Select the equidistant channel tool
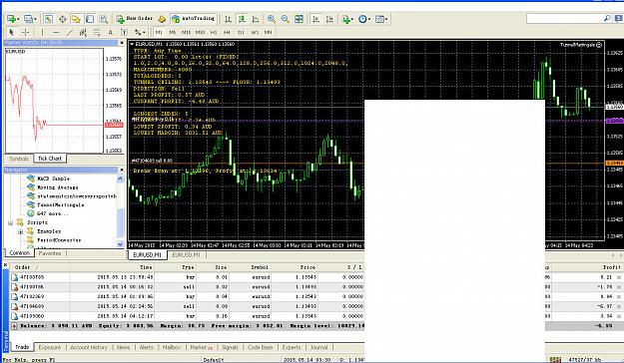624x363 pixels. click(x=83, y=32)
